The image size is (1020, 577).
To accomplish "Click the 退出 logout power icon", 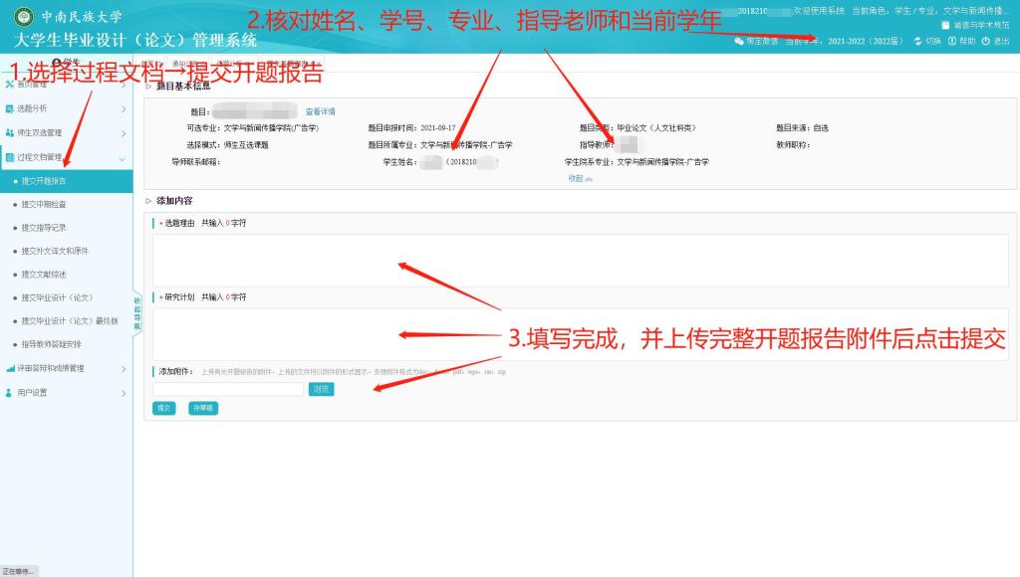I will [x=985, y=42].
